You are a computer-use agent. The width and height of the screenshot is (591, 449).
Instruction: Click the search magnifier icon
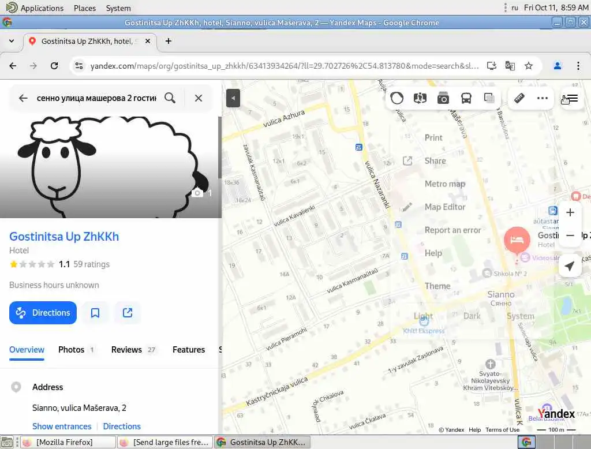pos(170,98)
